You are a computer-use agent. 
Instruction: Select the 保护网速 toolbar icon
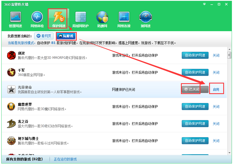[59, 19]
